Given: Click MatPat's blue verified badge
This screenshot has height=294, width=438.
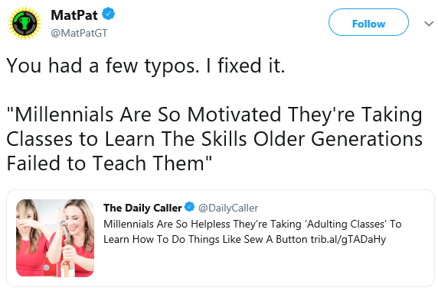Looking at the screenshot, I should (109, 14).
